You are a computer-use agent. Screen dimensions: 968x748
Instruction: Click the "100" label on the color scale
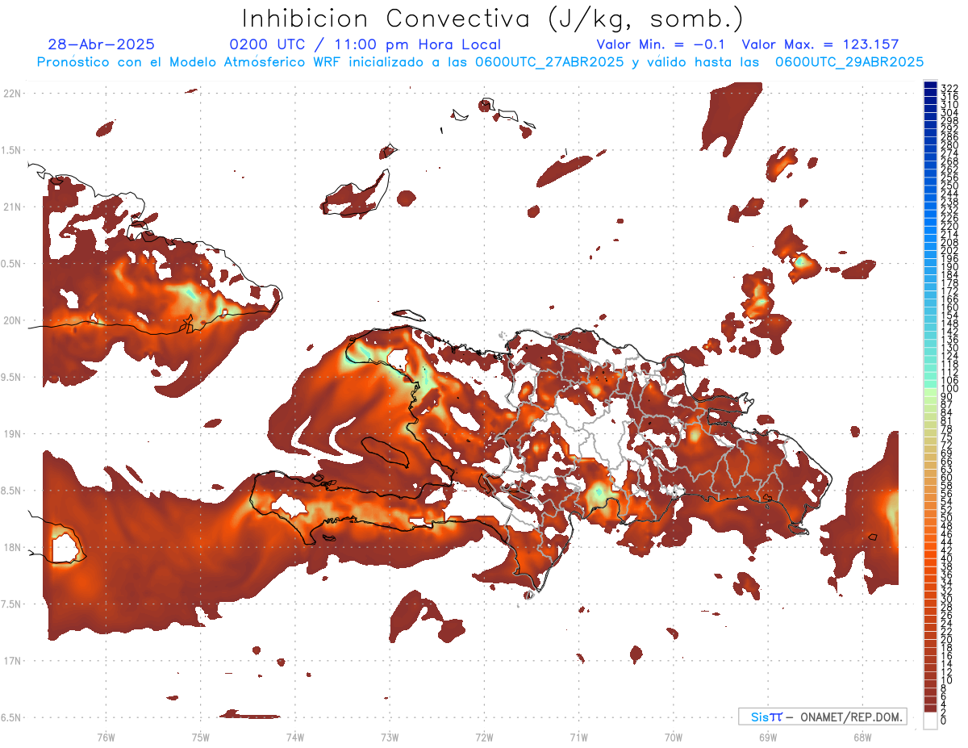[x=949, y=389]
